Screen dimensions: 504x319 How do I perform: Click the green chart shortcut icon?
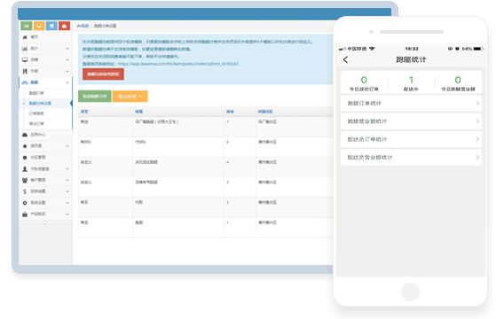(x=27, y=26)
